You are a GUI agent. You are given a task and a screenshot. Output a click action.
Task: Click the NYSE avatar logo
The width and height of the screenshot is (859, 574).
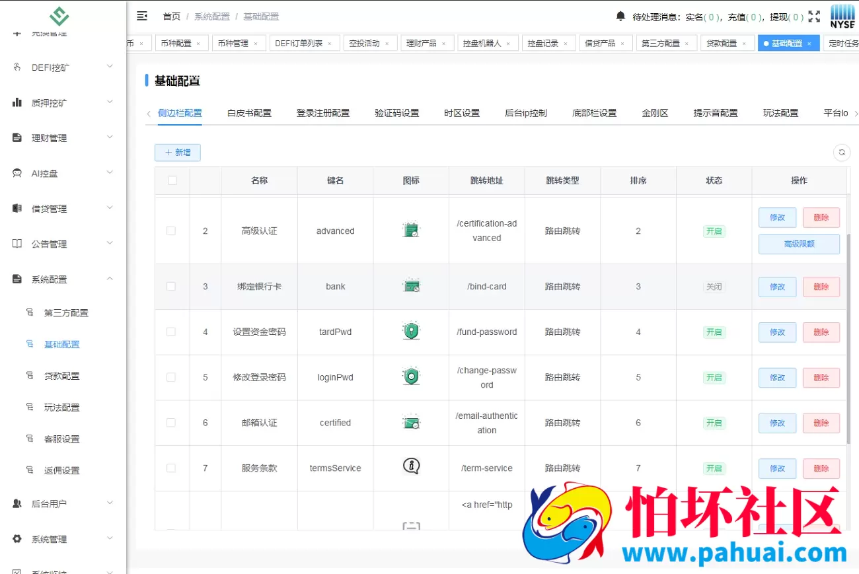842,16
